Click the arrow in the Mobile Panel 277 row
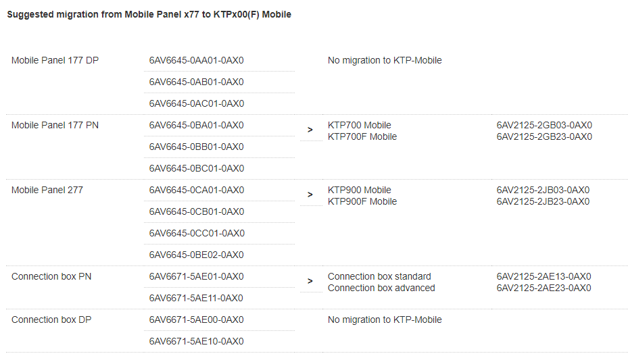This screenshot has width=628, height=358. (x=310, y=195)
